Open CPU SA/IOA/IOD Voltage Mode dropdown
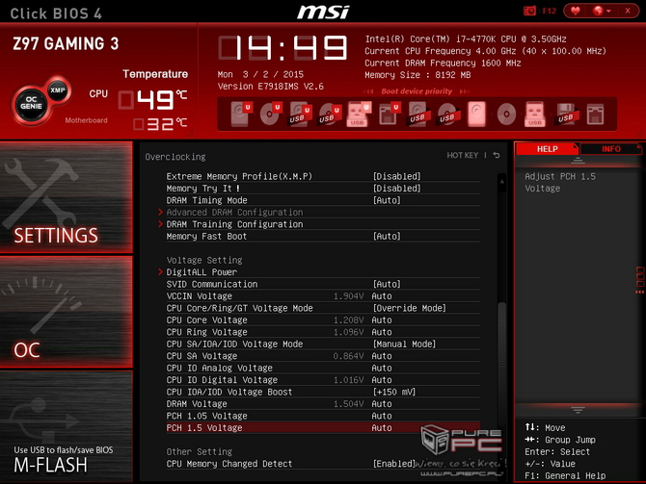 (x=404, y=344)
